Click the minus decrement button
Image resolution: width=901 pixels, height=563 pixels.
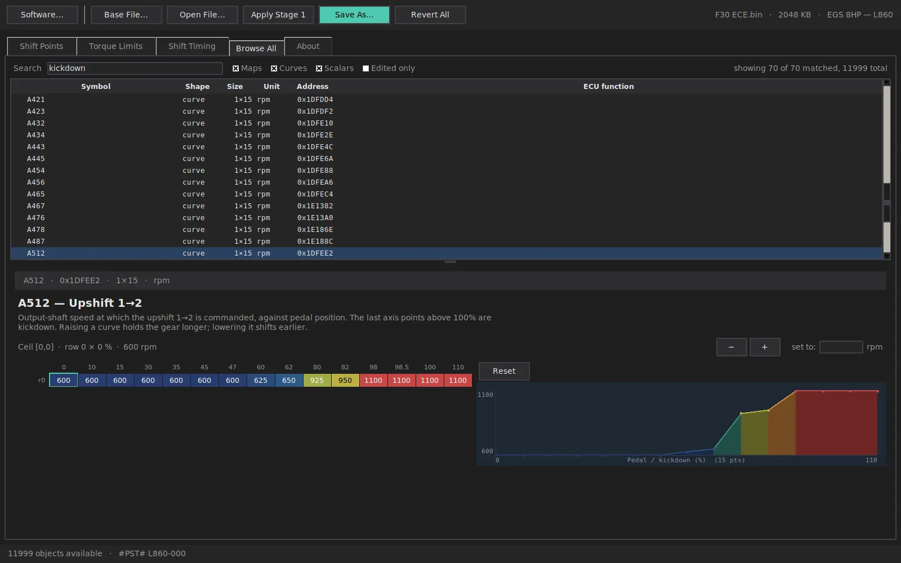731,347
